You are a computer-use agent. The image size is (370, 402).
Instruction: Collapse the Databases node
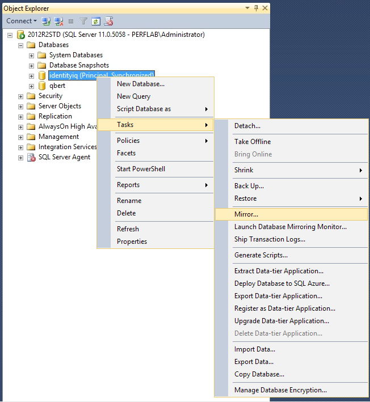pos(20,45)
